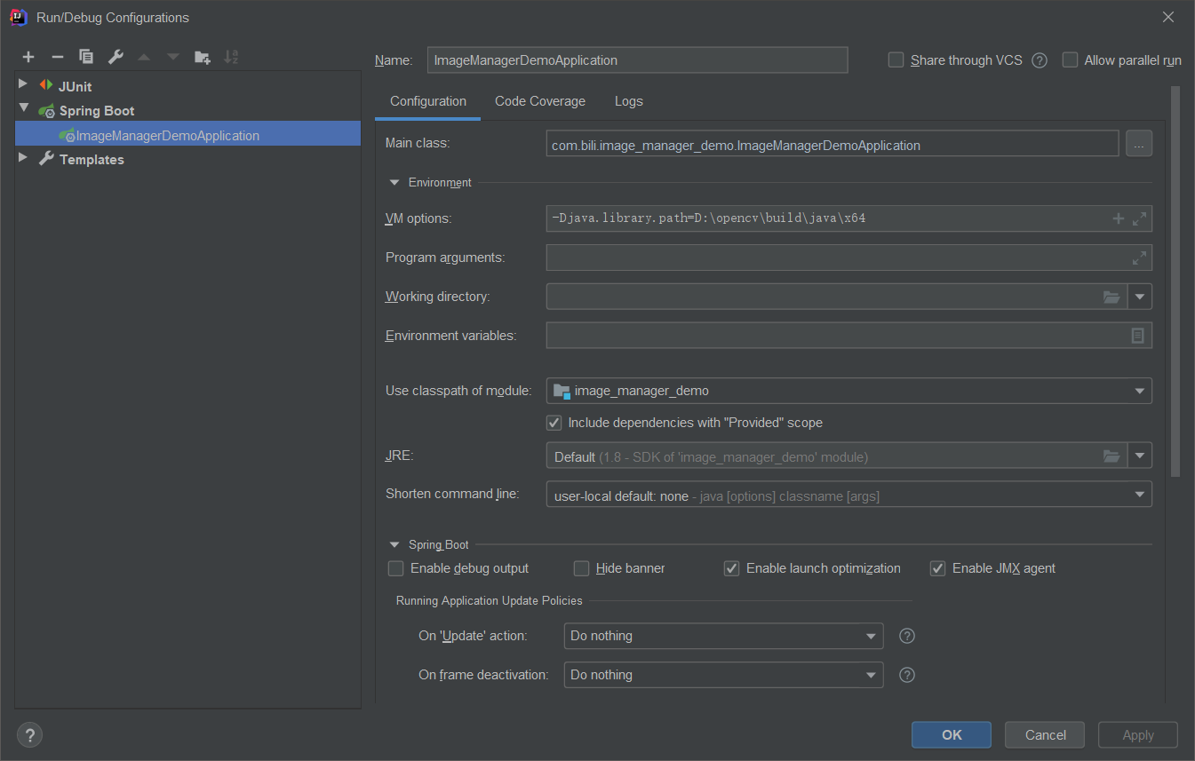The width and height of the screenshot is (1195, 761).
Task: Toggle Allow parallel run checkbox
Action: [x=1071, y=60]
